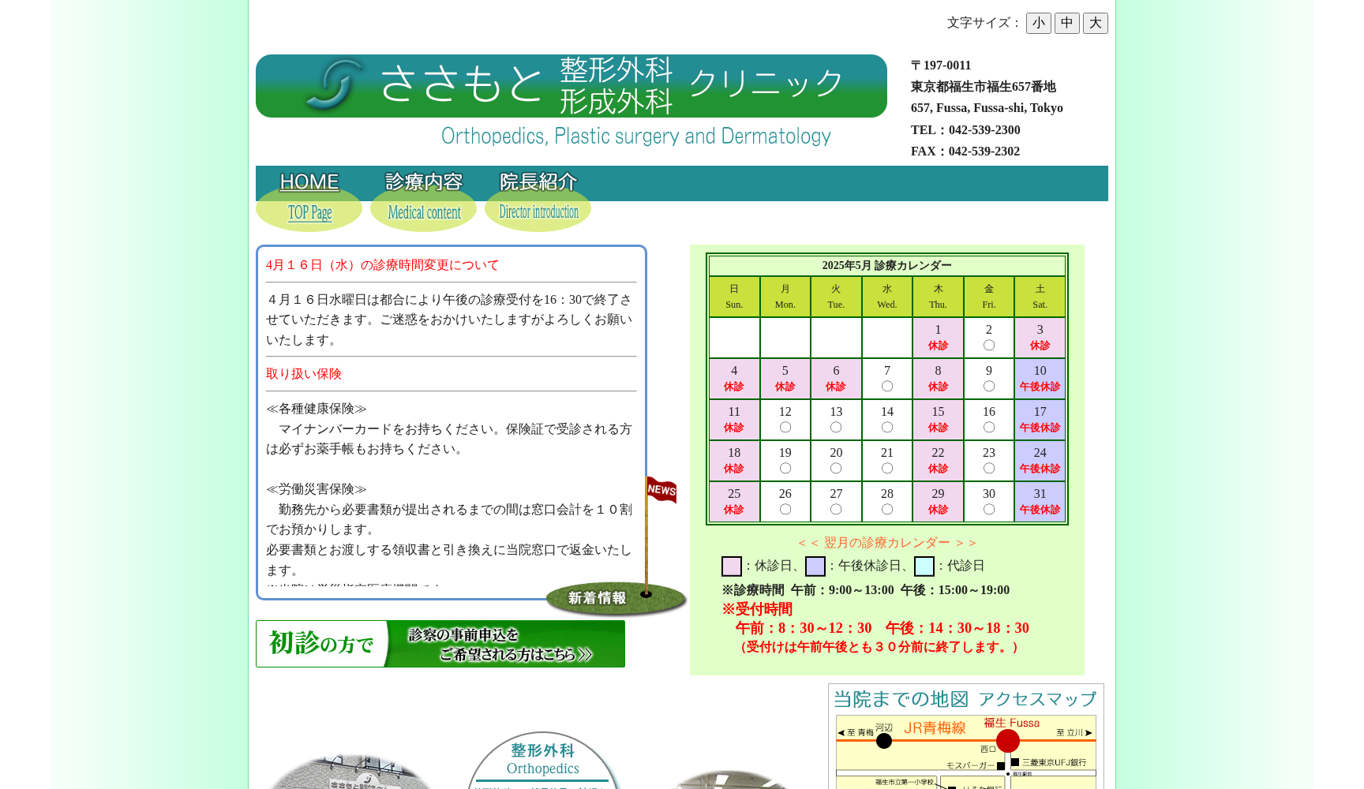Click the open circle for May 20

(836, 469)
